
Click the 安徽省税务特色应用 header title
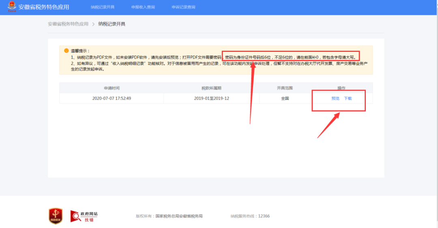point(44,7)
